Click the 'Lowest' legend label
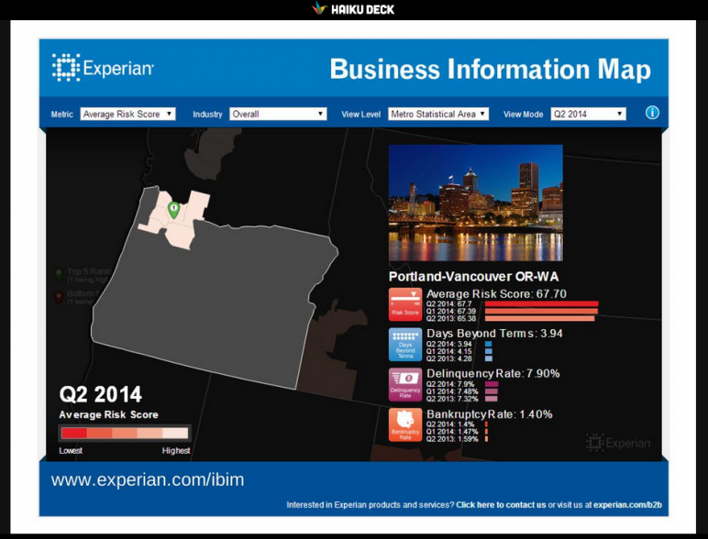This screenshot has width=708, height=539. click(x=71, y=450)
